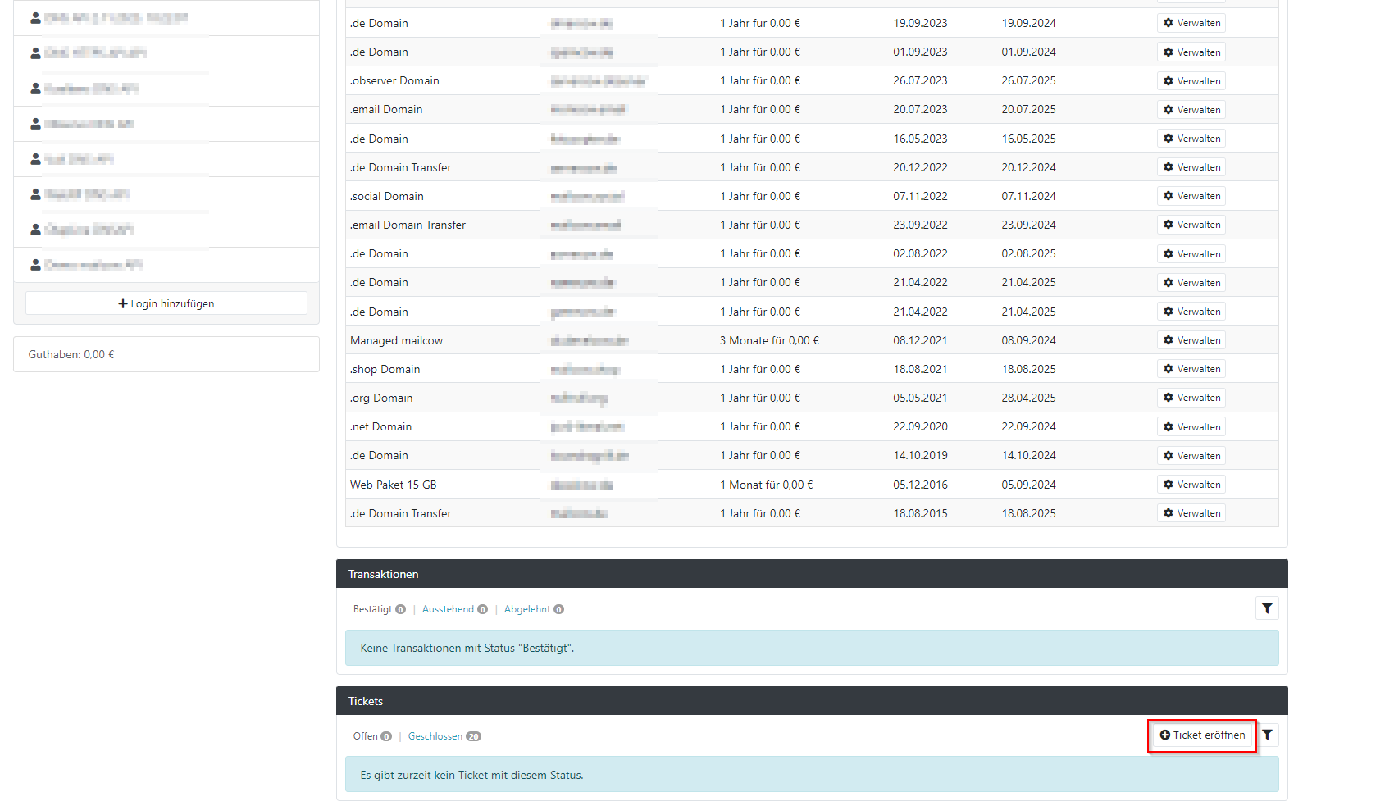Click the Transaktionen section header
1394x806 pixels.
point(812,574)
